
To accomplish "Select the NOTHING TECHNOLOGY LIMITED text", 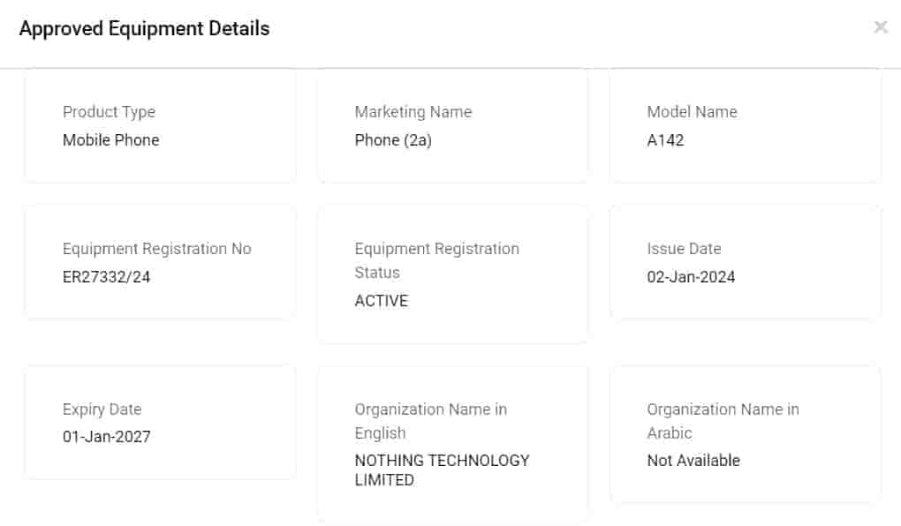I will click(442, 470).
